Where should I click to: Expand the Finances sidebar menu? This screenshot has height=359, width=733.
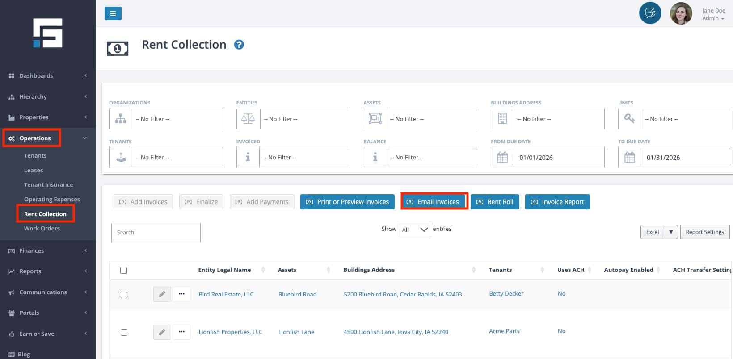47,250
